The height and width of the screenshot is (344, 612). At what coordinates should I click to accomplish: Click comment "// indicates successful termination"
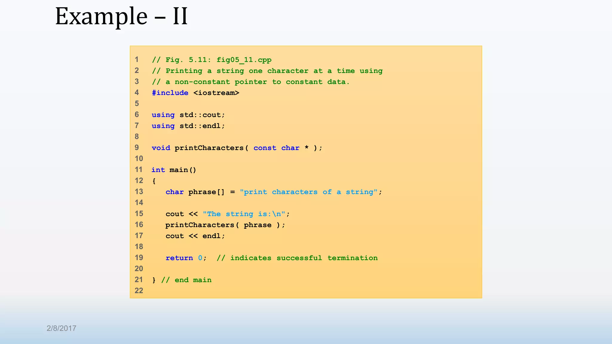(297, 258)
